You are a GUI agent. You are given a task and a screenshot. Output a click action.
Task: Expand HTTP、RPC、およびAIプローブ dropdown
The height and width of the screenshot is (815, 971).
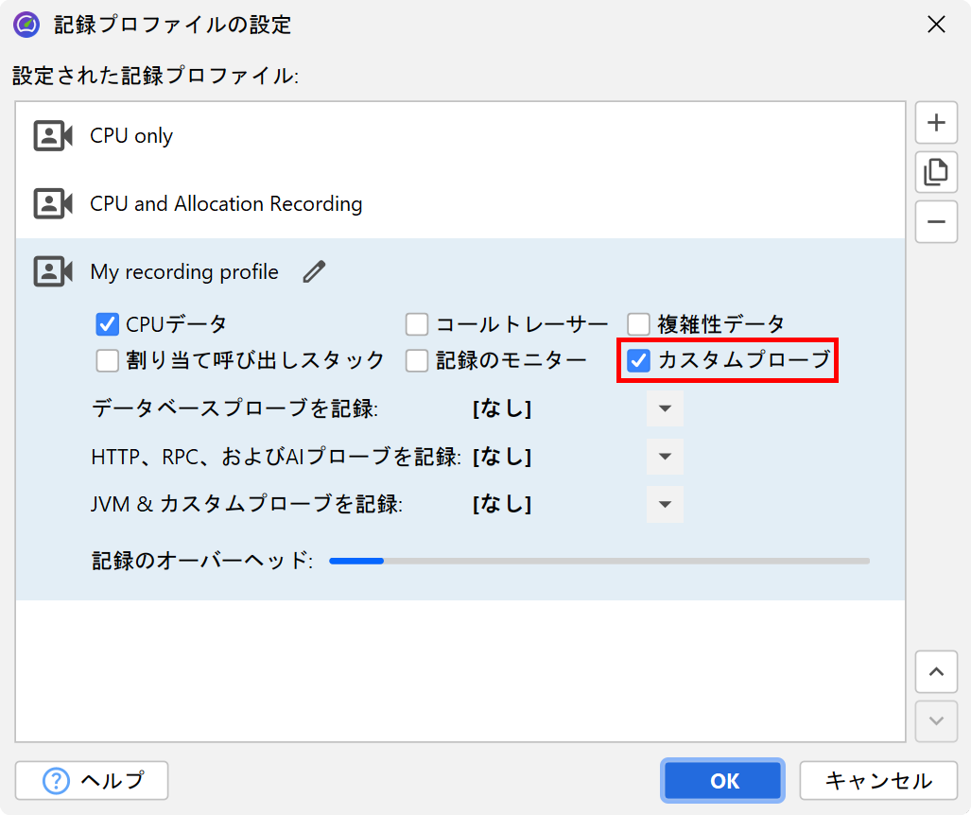pos(665,458)
